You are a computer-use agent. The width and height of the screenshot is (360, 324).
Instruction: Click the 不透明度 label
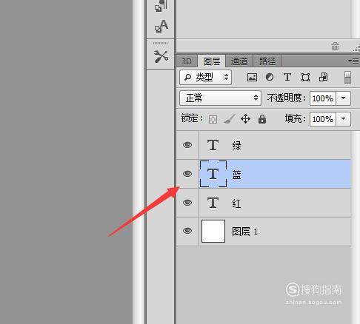click(287, 98)
